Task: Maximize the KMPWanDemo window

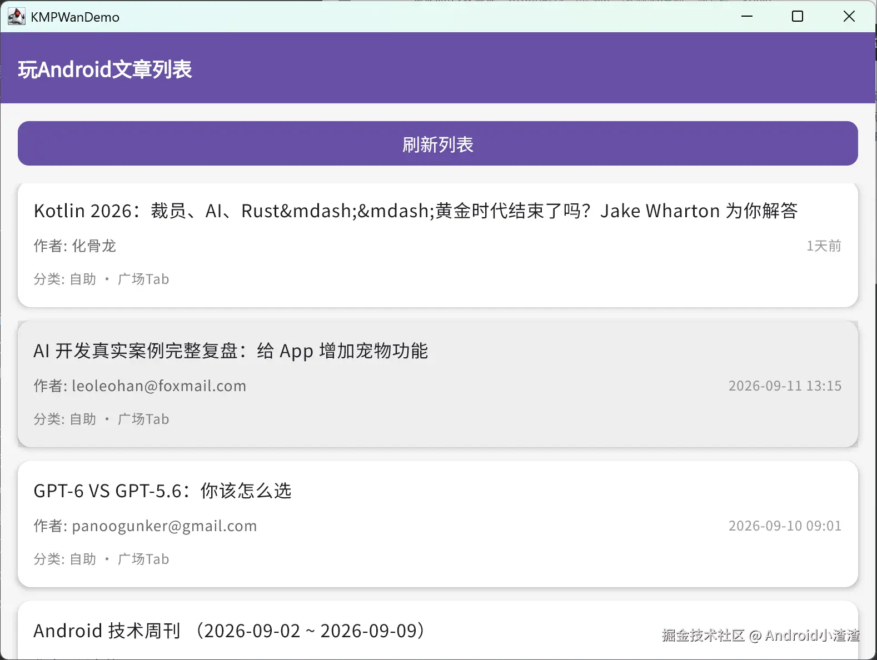Action: coord(798,17)
